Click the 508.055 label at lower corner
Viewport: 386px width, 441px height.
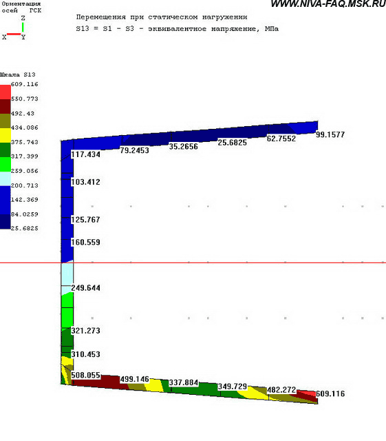pyautogui.click(x=86, y=375)
